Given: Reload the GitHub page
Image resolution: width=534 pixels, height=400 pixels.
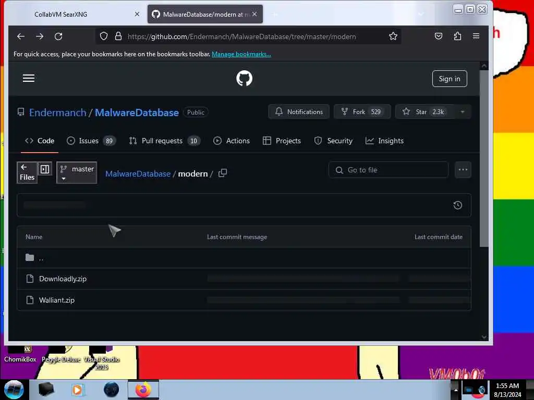Looking at the screenshot, I should [x=58, y=36].
